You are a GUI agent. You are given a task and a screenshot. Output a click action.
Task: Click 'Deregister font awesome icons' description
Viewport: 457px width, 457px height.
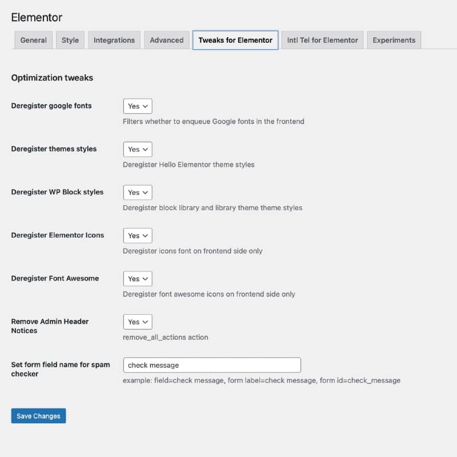[209, 294]
